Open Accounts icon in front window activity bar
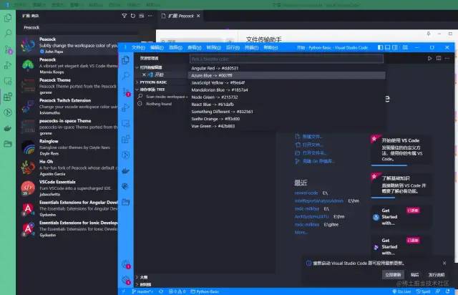The height and width of the screenshot is (295, 458). point(126,264)
